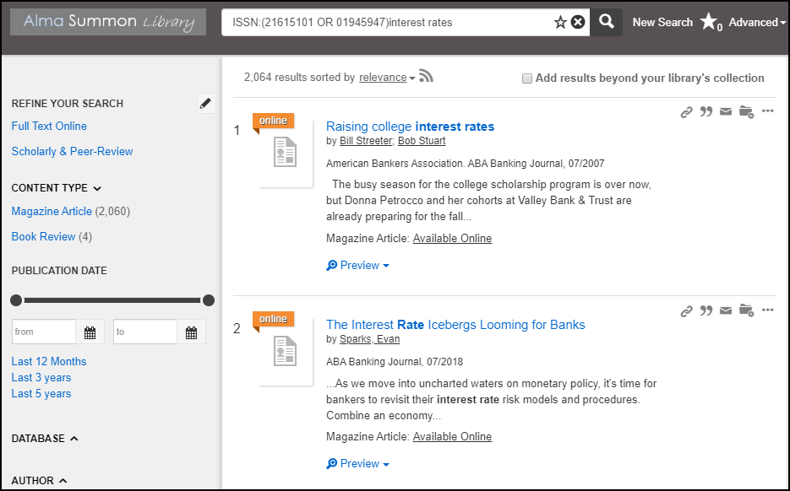
Task: Email the Interest Rate Icebergs result
Action: [726, 310]
